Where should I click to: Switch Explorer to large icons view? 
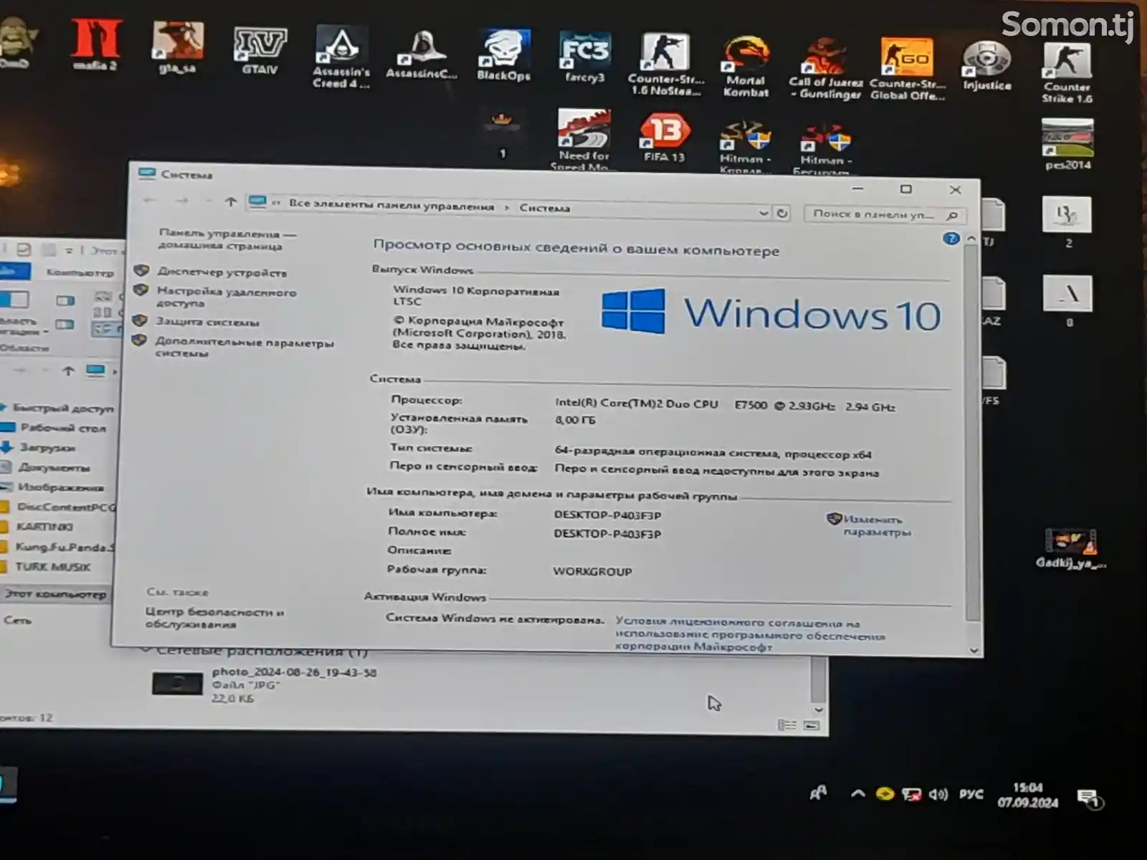(812, 725)
